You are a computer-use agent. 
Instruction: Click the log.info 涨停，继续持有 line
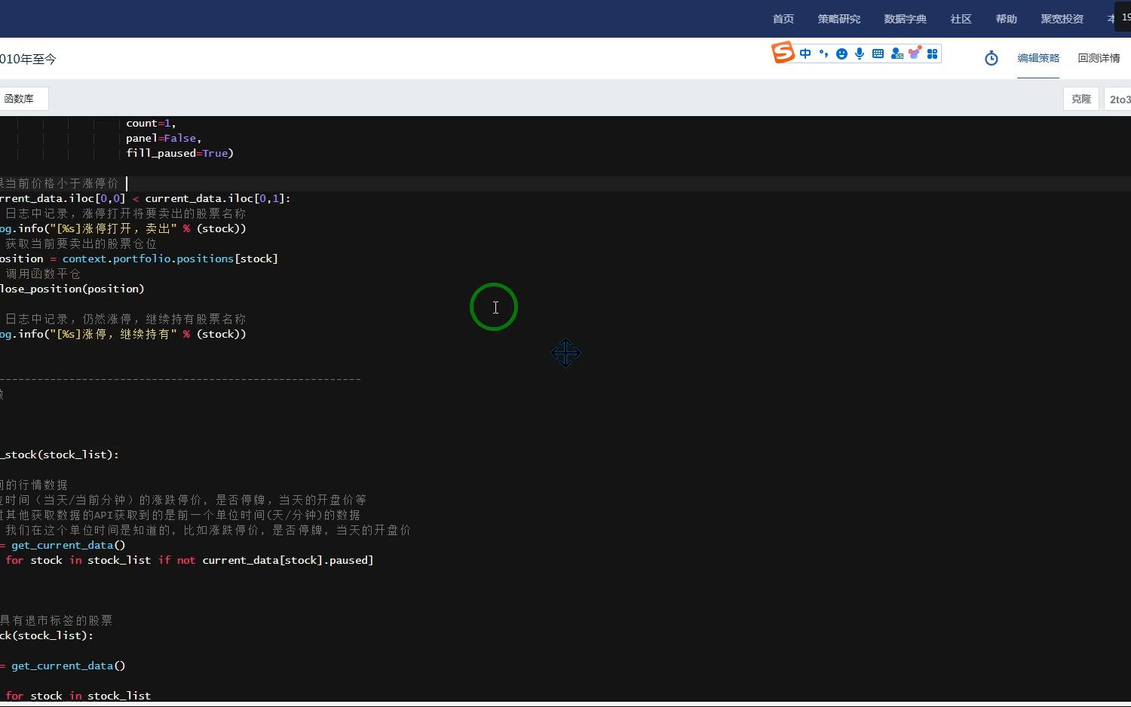[x=123, y=334]
